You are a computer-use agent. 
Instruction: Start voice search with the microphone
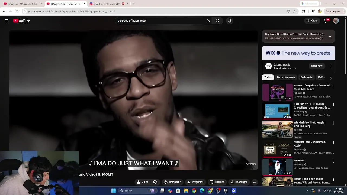point(230,21)
